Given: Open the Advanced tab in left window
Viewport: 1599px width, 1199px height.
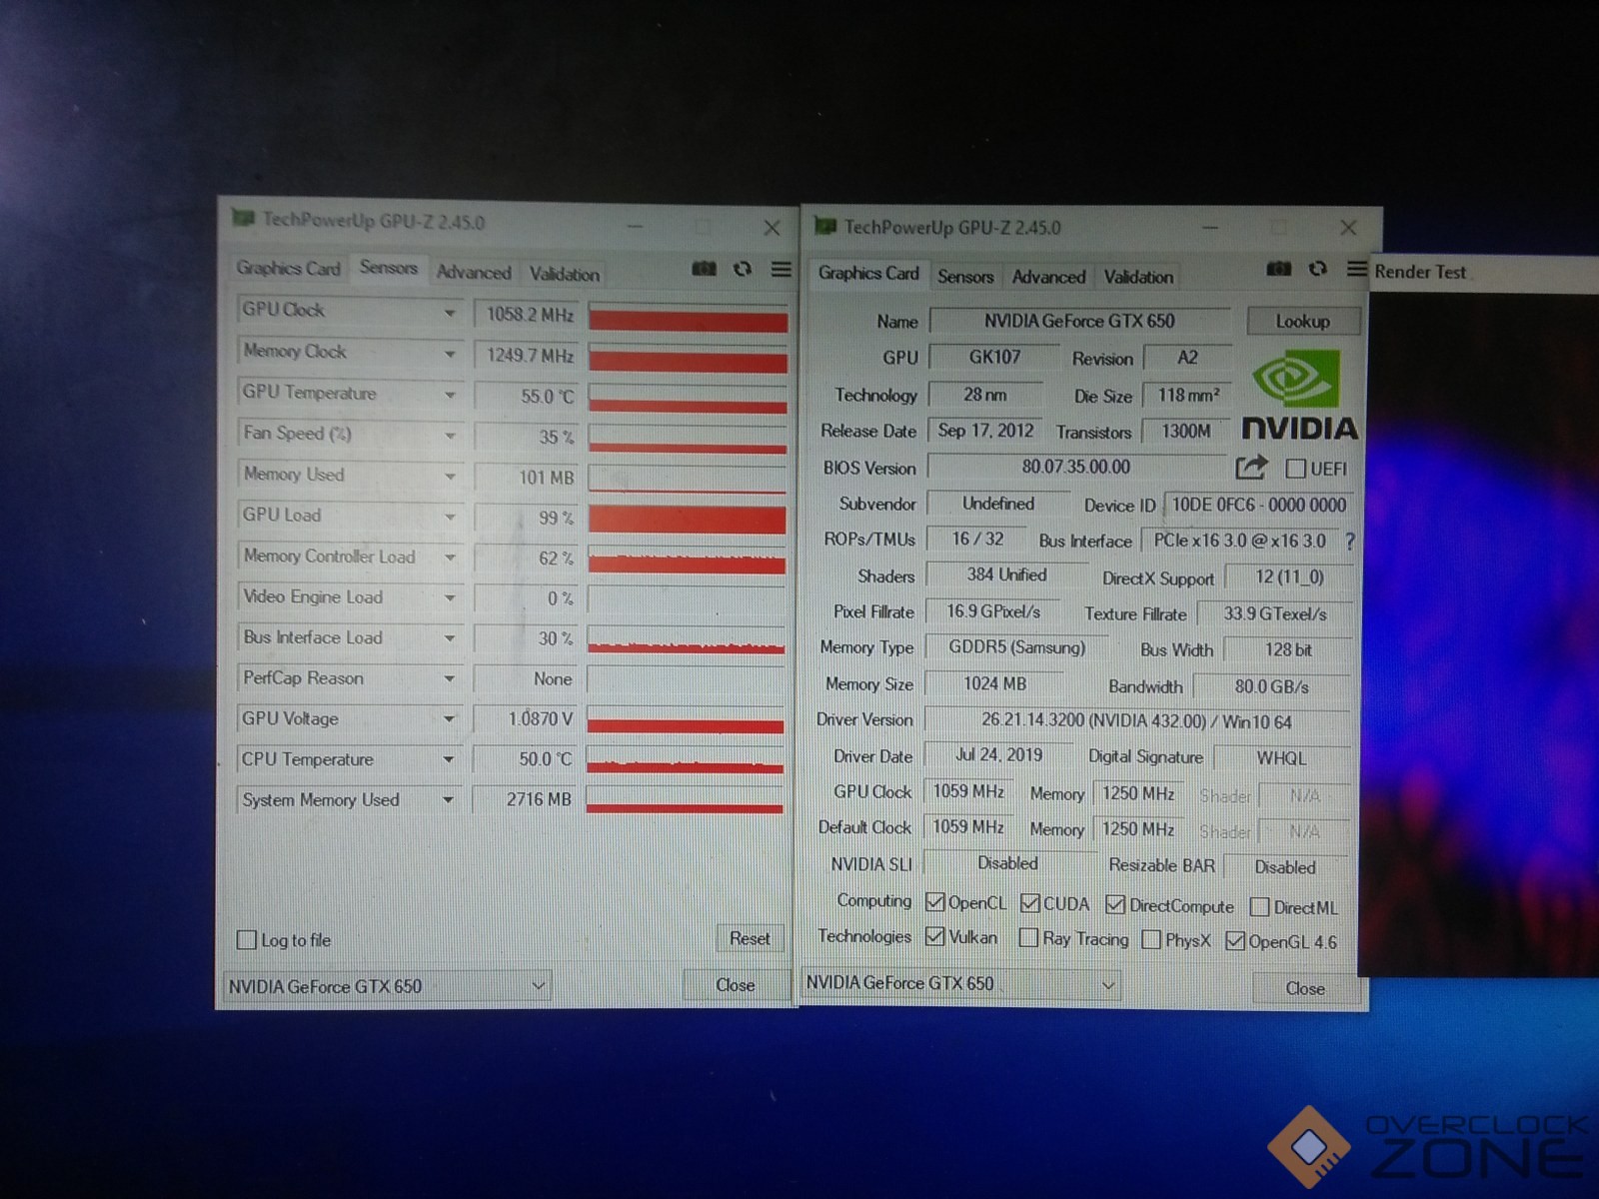Looking at the screenshot, I should click(474, 272).
